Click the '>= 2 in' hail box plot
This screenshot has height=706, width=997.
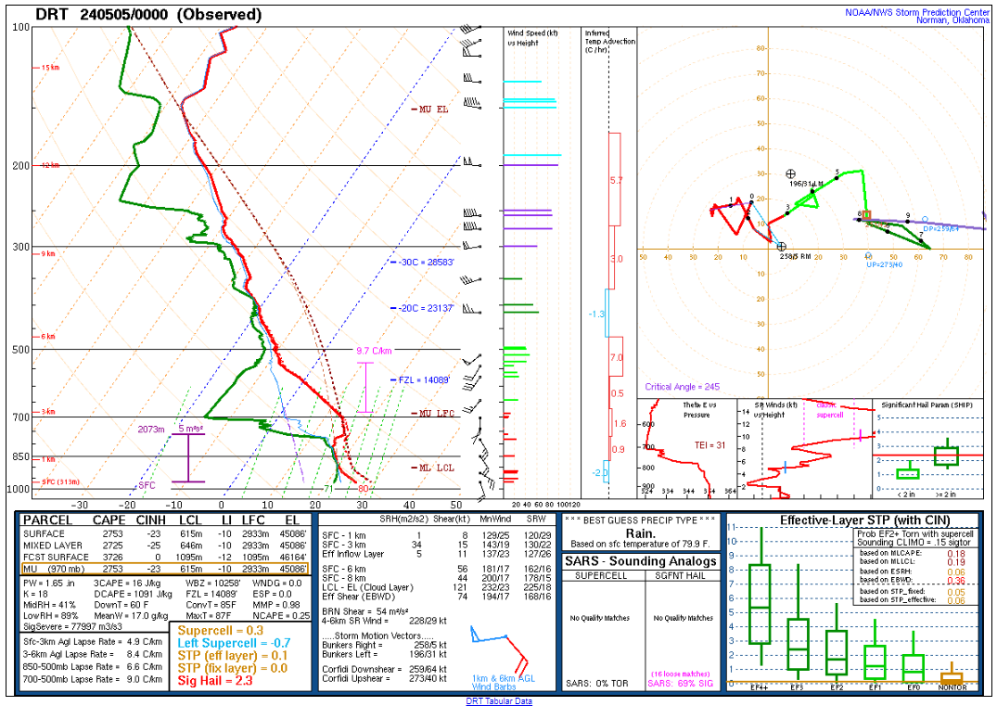click(x=946, y=456)
